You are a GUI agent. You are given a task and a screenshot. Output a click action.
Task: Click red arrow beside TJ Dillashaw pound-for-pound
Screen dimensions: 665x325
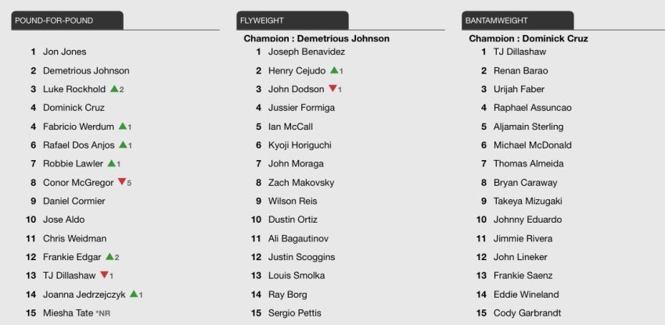coord(104,275)
